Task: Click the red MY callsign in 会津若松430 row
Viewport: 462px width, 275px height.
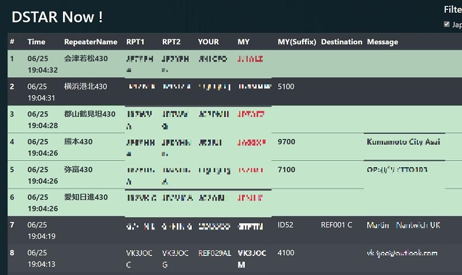Action: [x=250, y=59]
